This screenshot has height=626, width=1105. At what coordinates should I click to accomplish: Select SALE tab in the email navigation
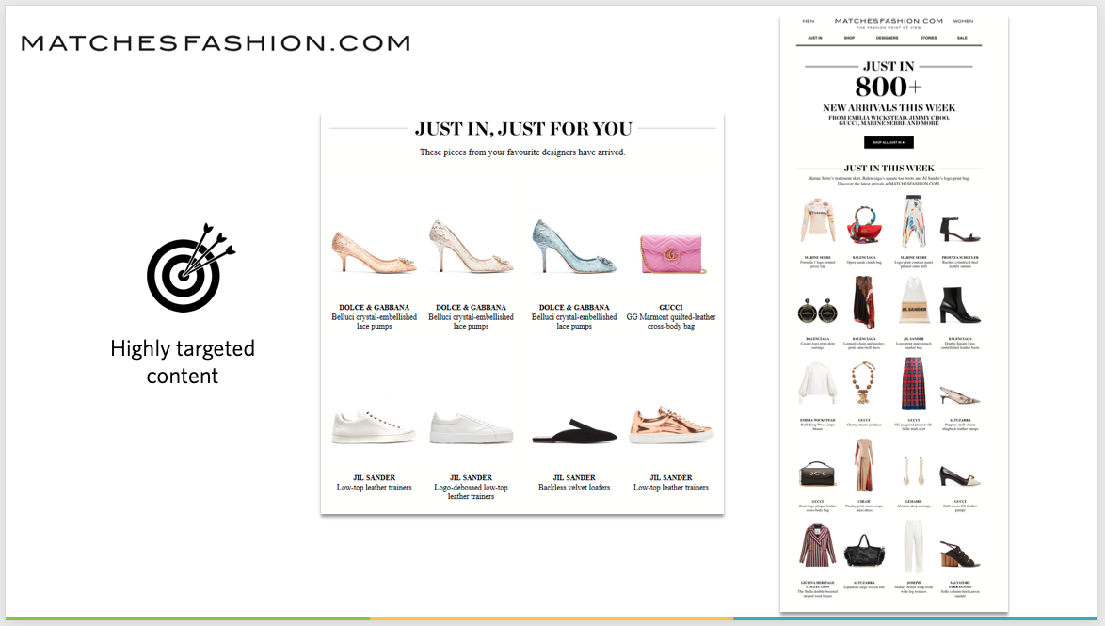click(x=962, y=38)
